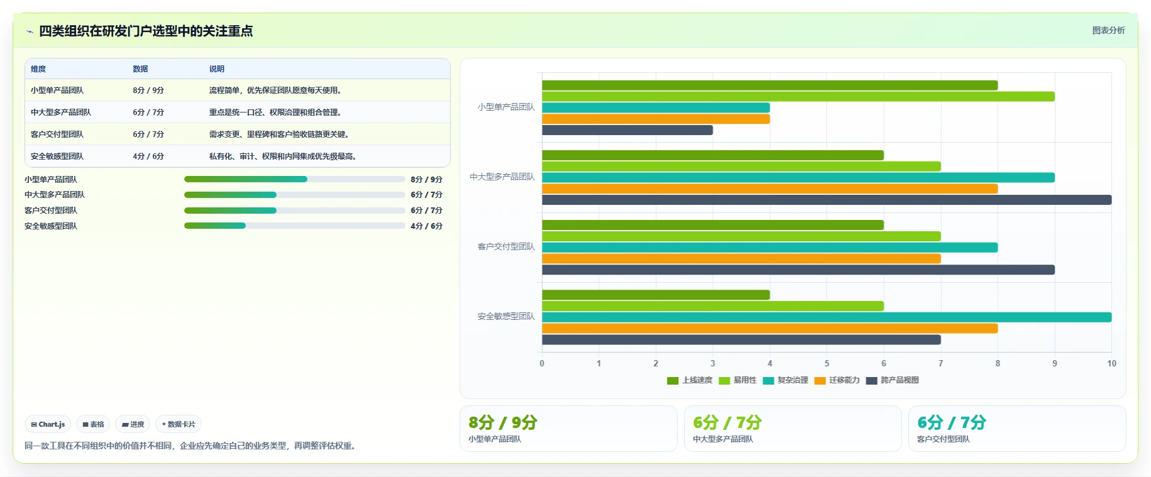Click the 小型单产品团队 progress bar
This screenshot has width=1151, height=477.
coord(294,179)
